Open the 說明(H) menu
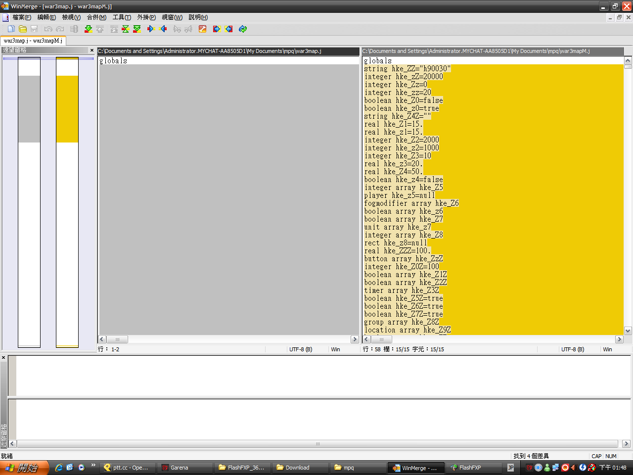The image size is (633, 475). click(198, 17)
